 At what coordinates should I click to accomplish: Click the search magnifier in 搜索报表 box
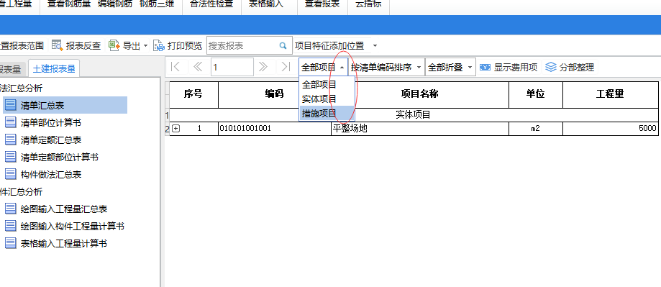[x=283, y=45]
